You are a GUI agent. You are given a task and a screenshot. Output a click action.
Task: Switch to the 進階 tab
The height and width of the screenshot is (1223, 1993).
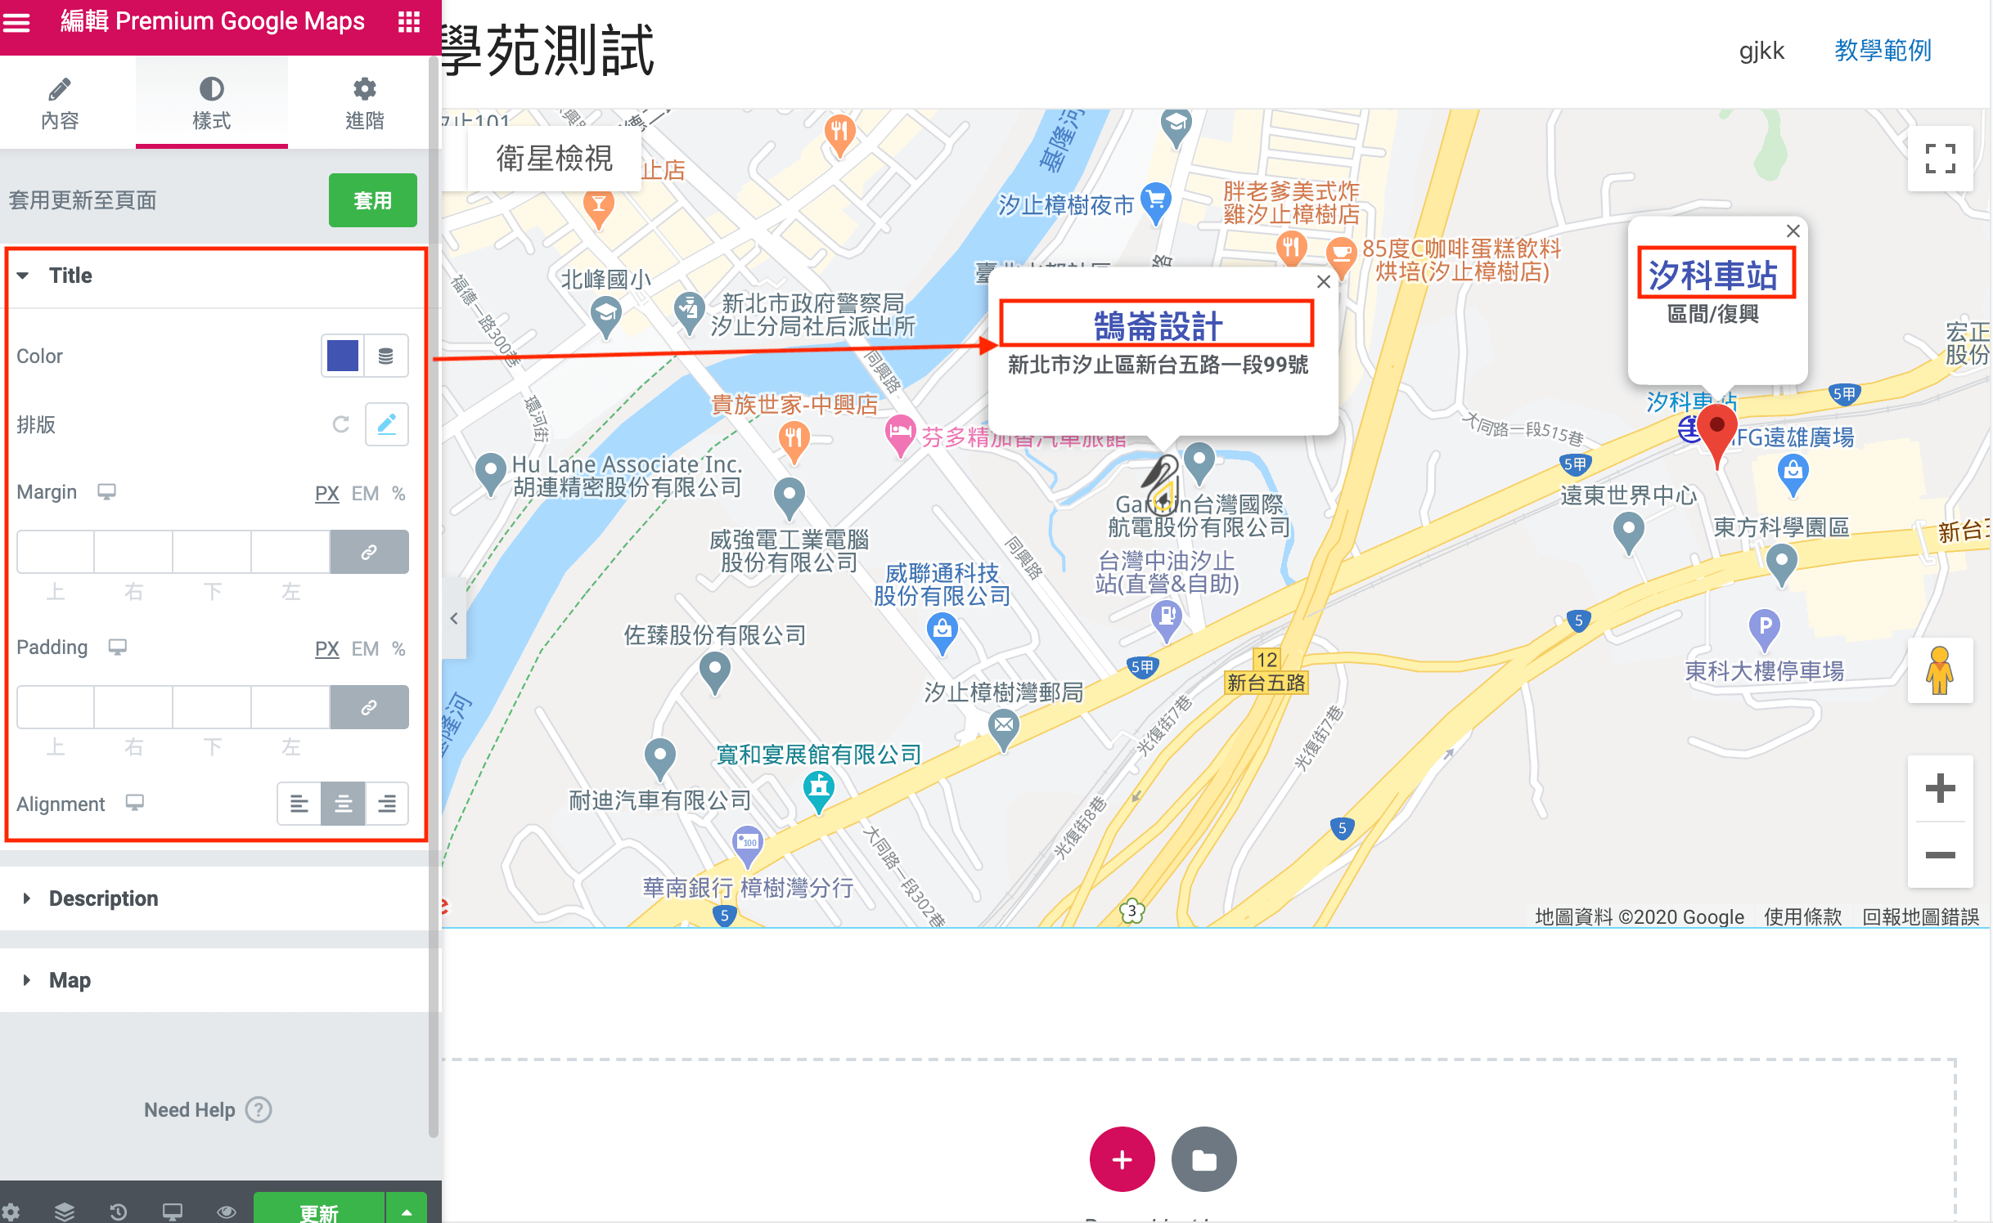[x=364, y=103]
